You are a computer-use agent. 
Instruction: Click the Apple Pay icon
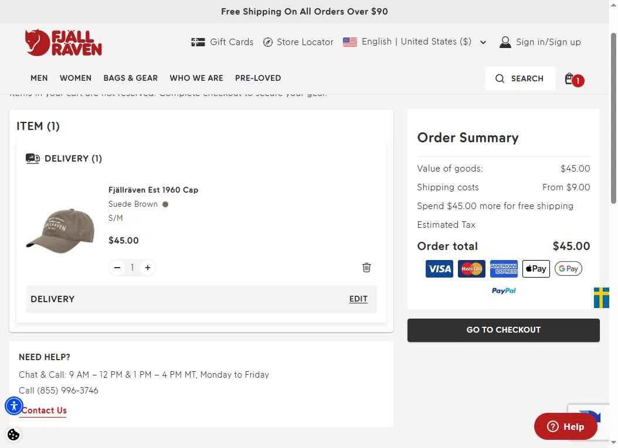pyautogui.click(x=536, y=269)
